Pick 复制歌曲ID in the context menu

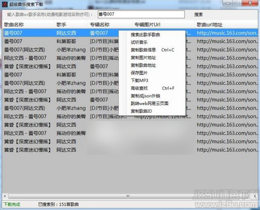coord(141,111)
